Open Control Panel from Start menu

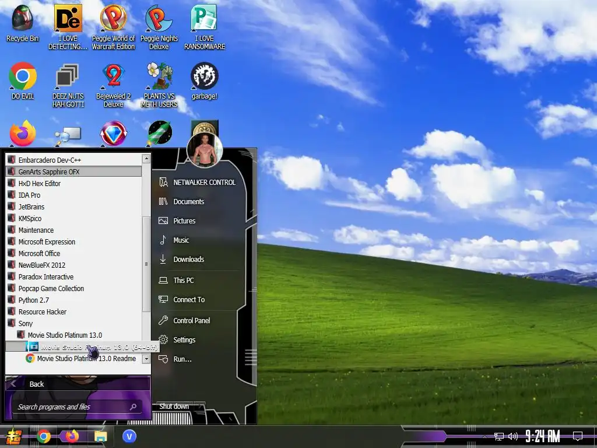click(199, 321)
